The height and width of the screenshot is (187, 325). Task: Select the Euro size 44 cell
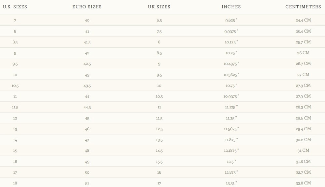(87, 97)
